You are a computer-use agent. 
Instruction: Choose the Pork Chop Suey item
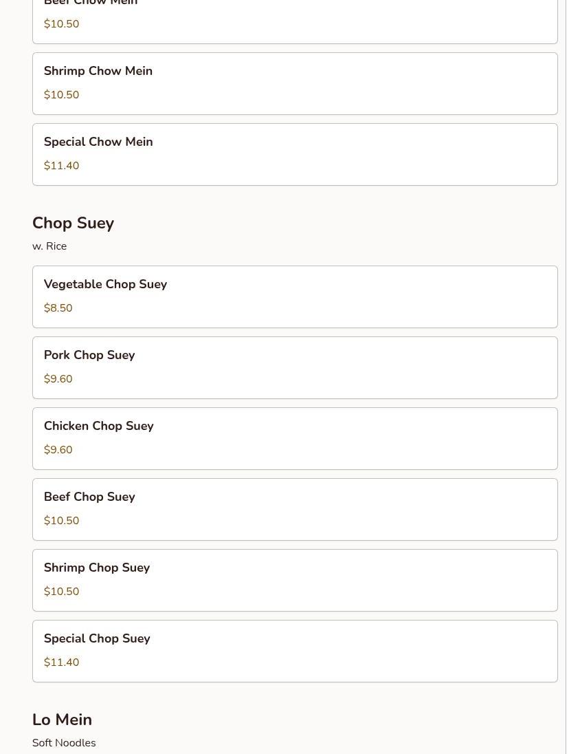pyautogui.click(x=295, y=367)
